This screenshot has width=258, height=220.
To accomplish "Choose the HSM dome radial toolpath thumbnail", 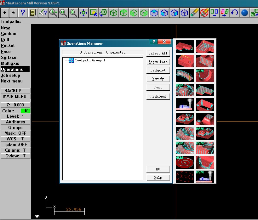I will (x=185, y=90).
